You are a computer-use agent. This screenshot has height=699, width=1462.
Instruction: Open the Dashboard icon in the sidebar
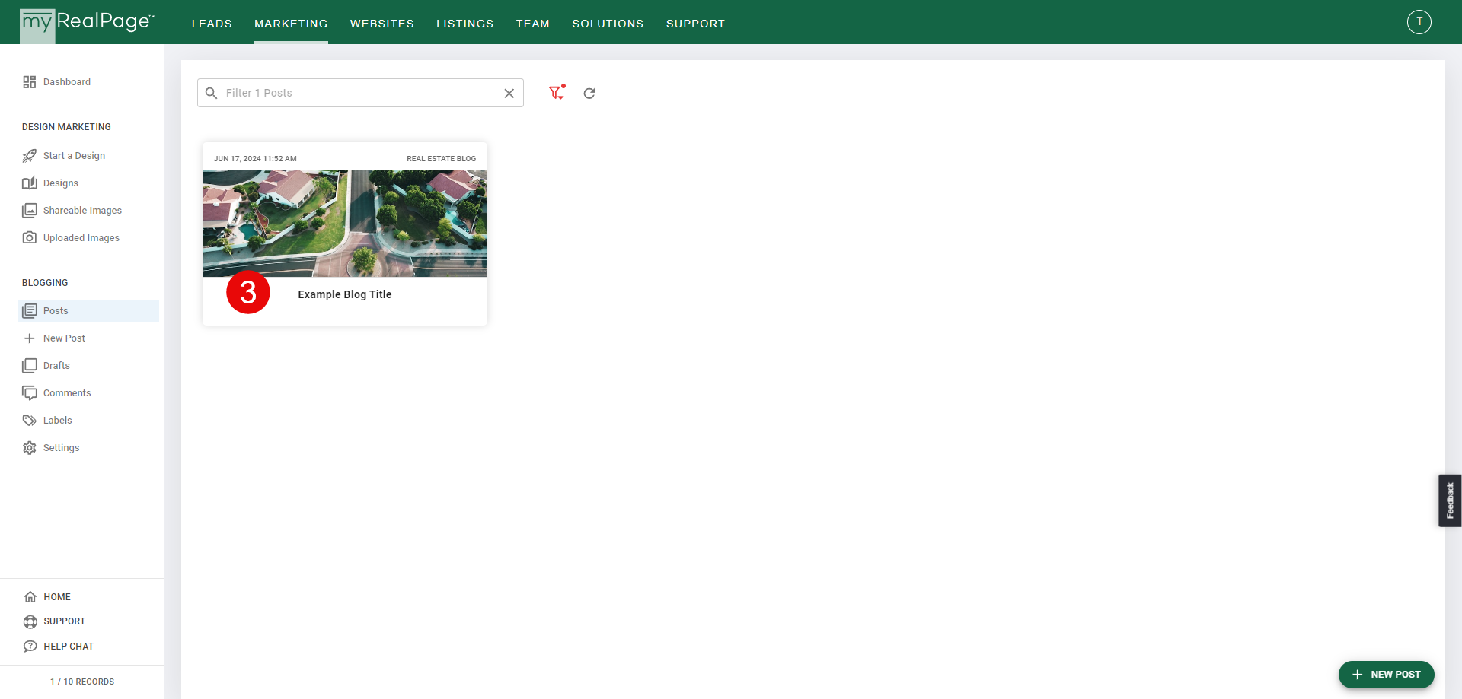pyautogui.click(x=30, y=82)
